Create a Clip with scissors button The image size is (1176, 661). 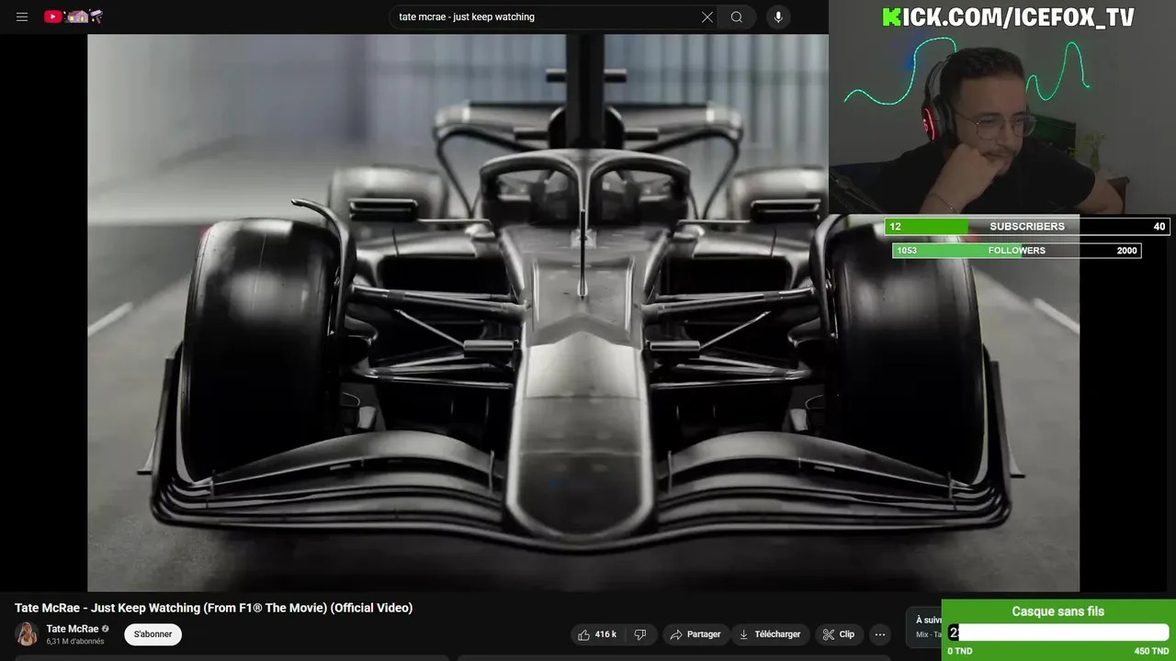click(839, 634)
